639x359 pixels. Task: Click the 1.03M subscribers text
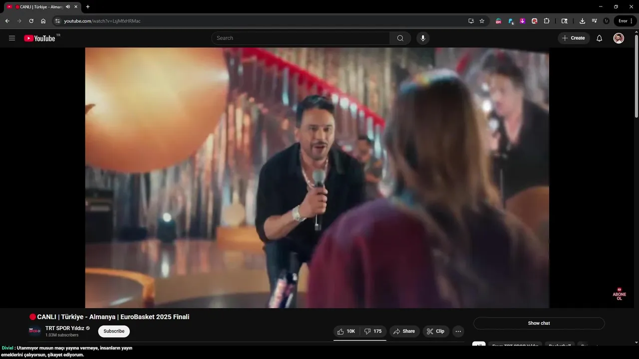(x=62, y=335)
